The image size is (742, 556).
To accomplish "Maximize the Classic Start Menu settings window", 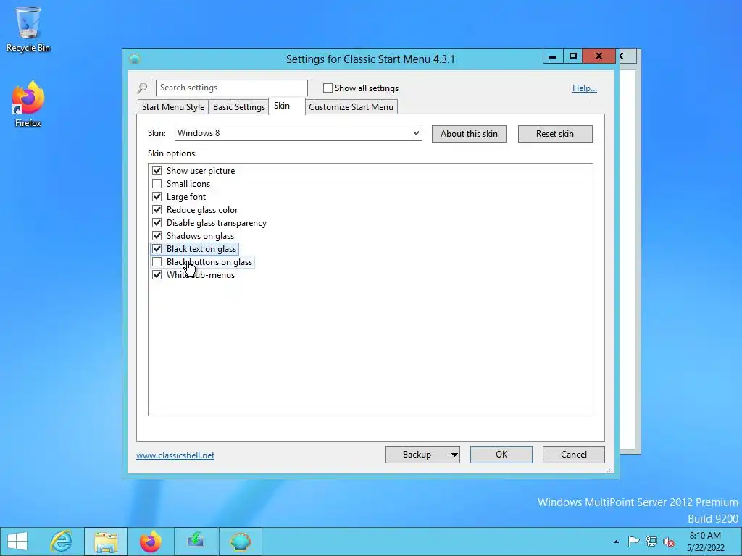I will tap(572, 56).
